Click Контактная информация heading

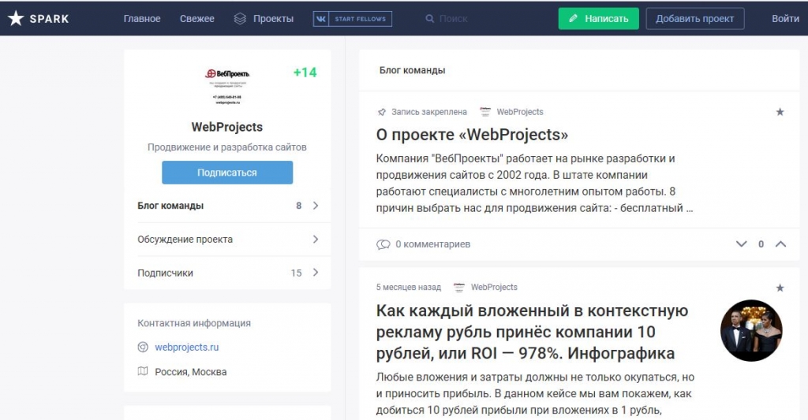click(194, 323)
